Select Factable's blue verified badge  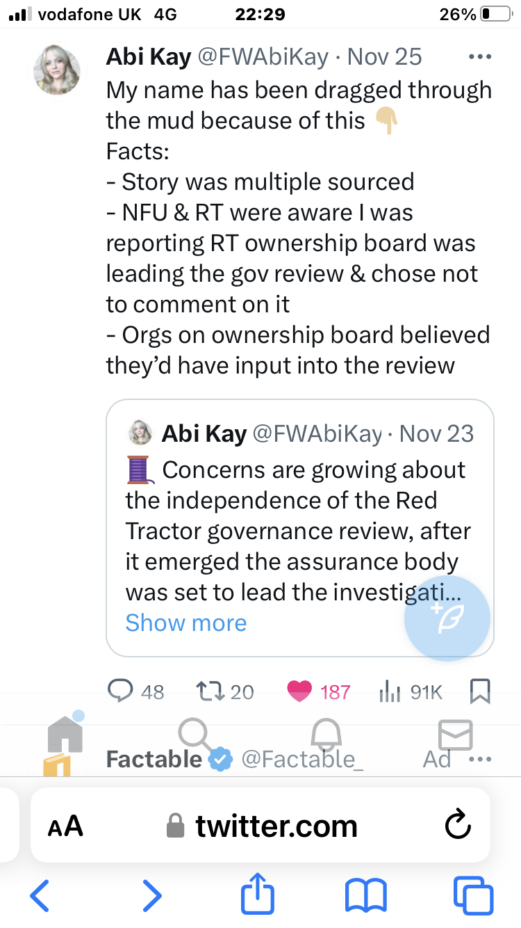[x=221, y=760]
